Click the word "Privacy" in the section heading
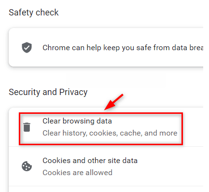This screenshot has width=209, height=192. (73, 92)
